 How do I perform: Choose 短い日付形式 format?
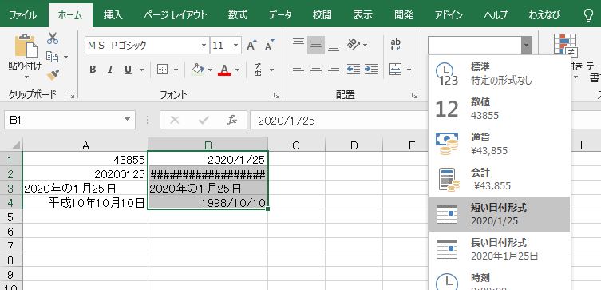(500, 214)
